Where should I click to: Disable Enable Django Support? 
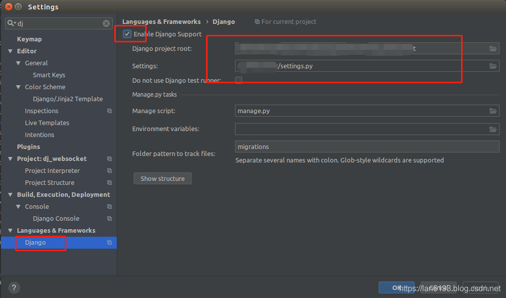(128, 34)
